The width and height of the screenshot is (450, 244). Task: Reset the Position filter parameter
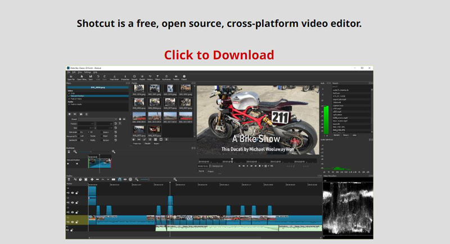tap(115, 124)
